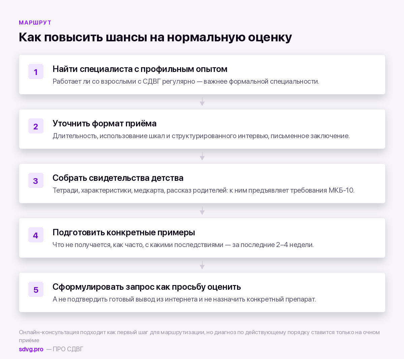Select heading "Уточнить формат приёма"
Screen dimensions: 404x359
104,123
